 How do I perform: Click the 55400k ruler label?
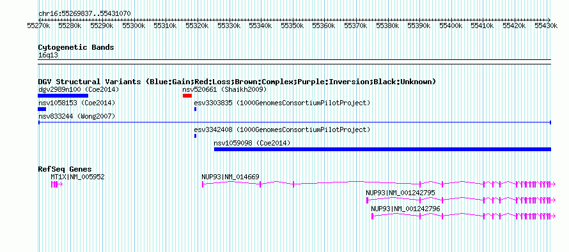(451, 26)
